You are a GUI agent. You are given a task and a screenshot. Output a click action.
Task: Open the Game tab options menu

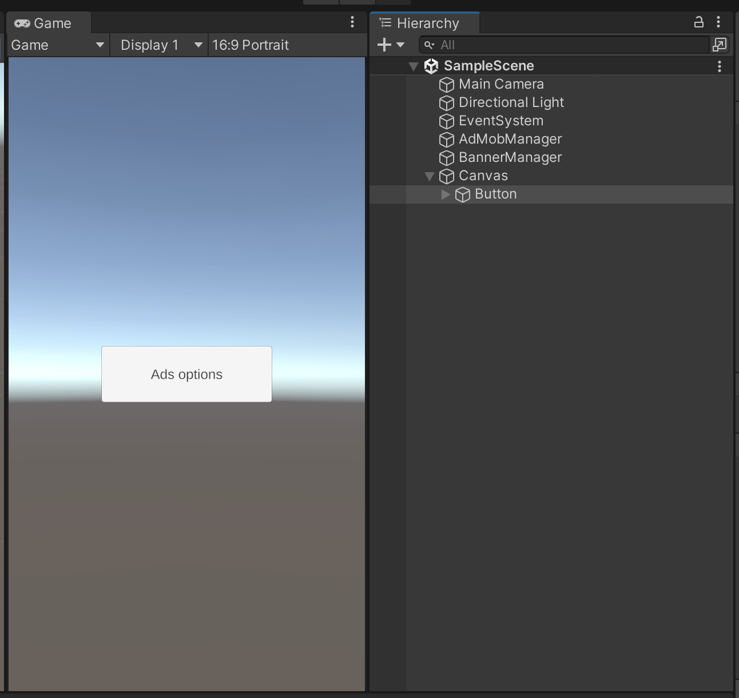(352, 22)
